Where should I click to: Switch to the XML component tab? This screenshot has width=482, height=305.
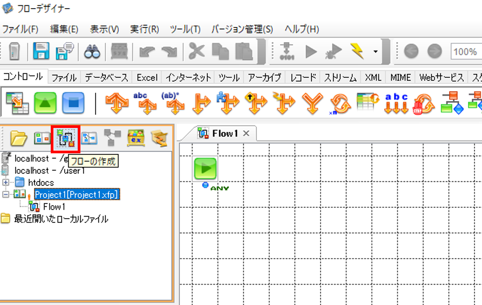[x=373, y=78]
